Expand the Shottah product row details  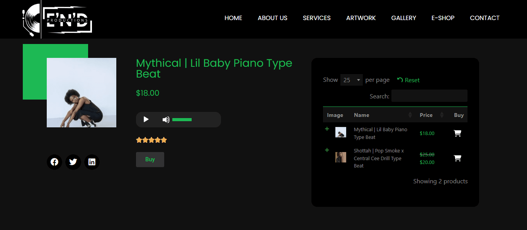327,150
